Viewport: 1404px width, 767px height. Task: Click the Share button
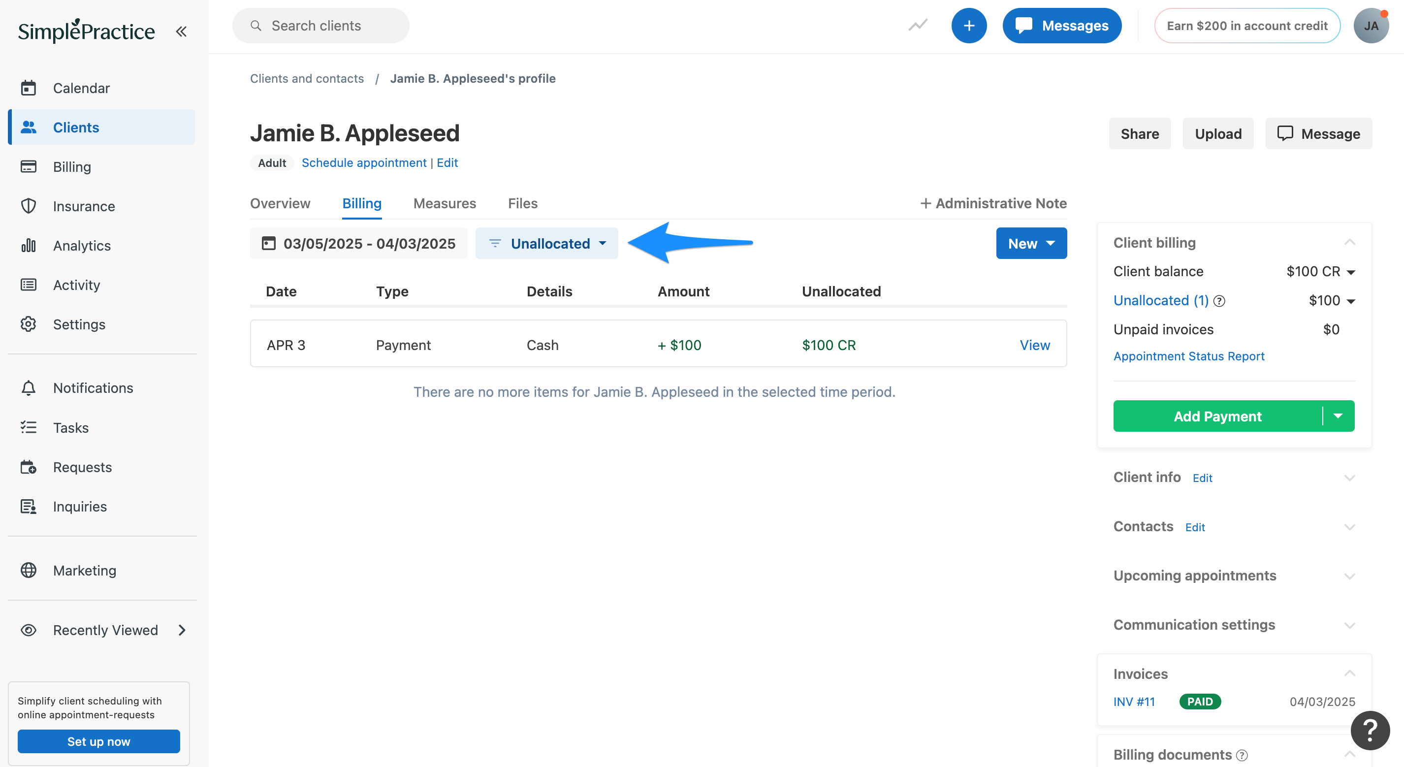(x=1140, y=133)
